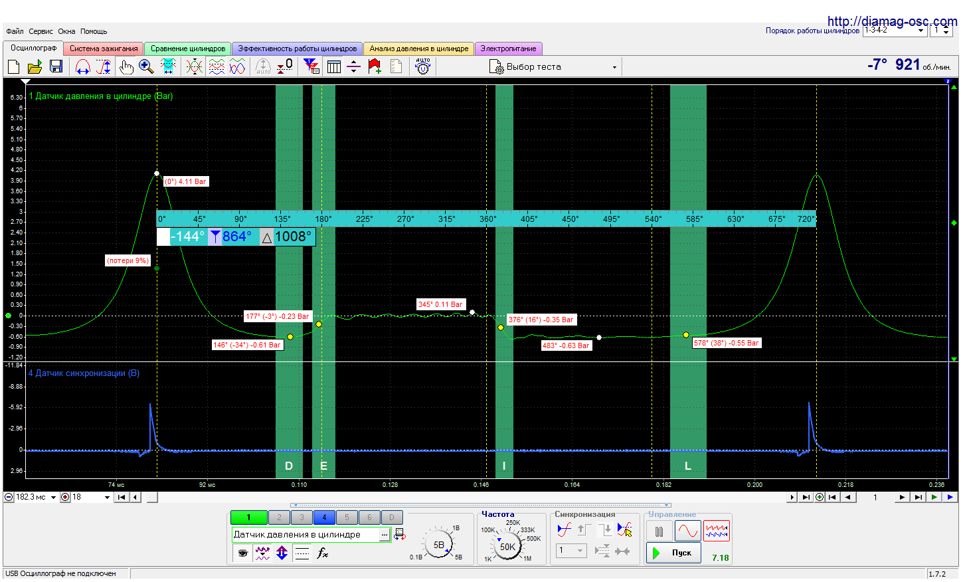The height and width of the screenshot is (582, 967).
Task: Click the stacked channels waveform icon
Action: (x=217, y=66)
